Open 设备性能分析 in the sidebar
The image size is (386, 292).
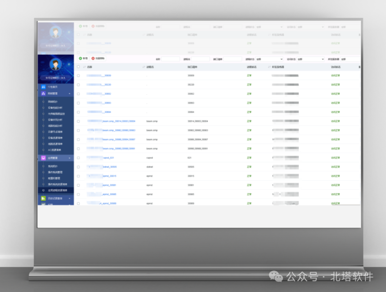coord(55,108)
